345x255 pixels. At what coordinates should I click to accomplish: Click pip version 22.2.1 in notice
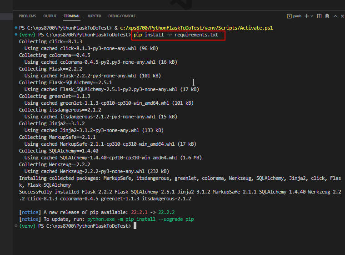tap(139, 213)
